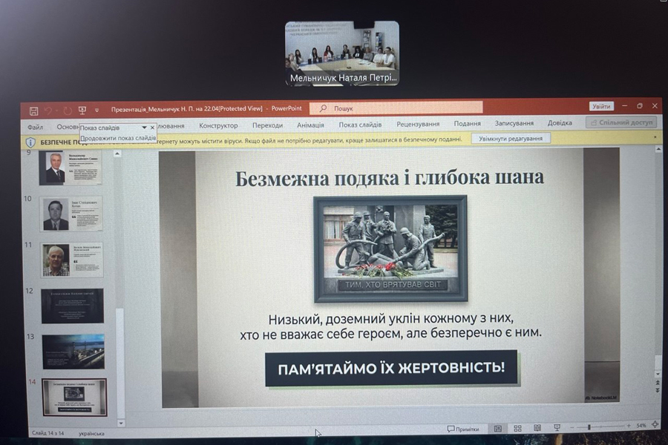Viewport: 668px width, 445px height.
Task: Click Слайд 14 з 14 indicator
Action: click(x=48, y=433)
